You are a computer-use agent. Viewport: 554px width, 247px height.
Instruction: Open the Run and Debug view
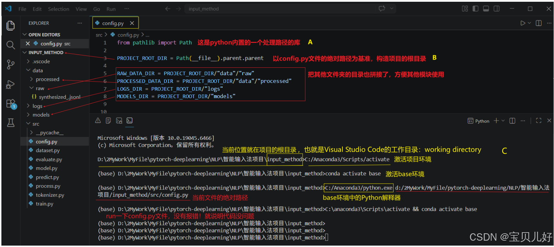(11, 85)
